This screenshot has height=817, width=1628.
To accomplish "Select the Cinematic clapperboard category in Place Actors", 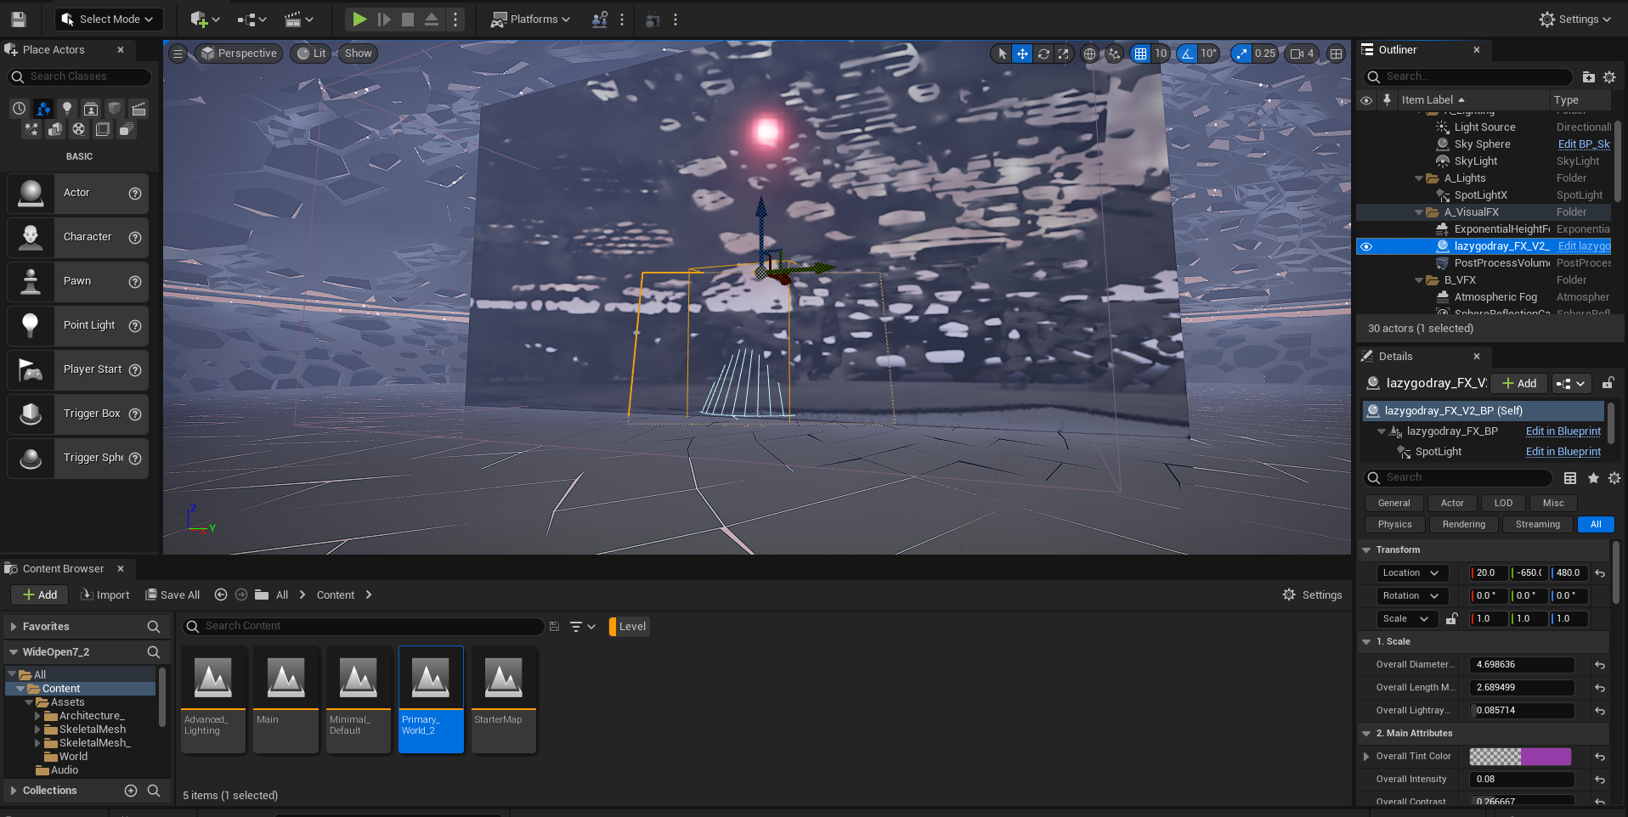I will point(138,109).
